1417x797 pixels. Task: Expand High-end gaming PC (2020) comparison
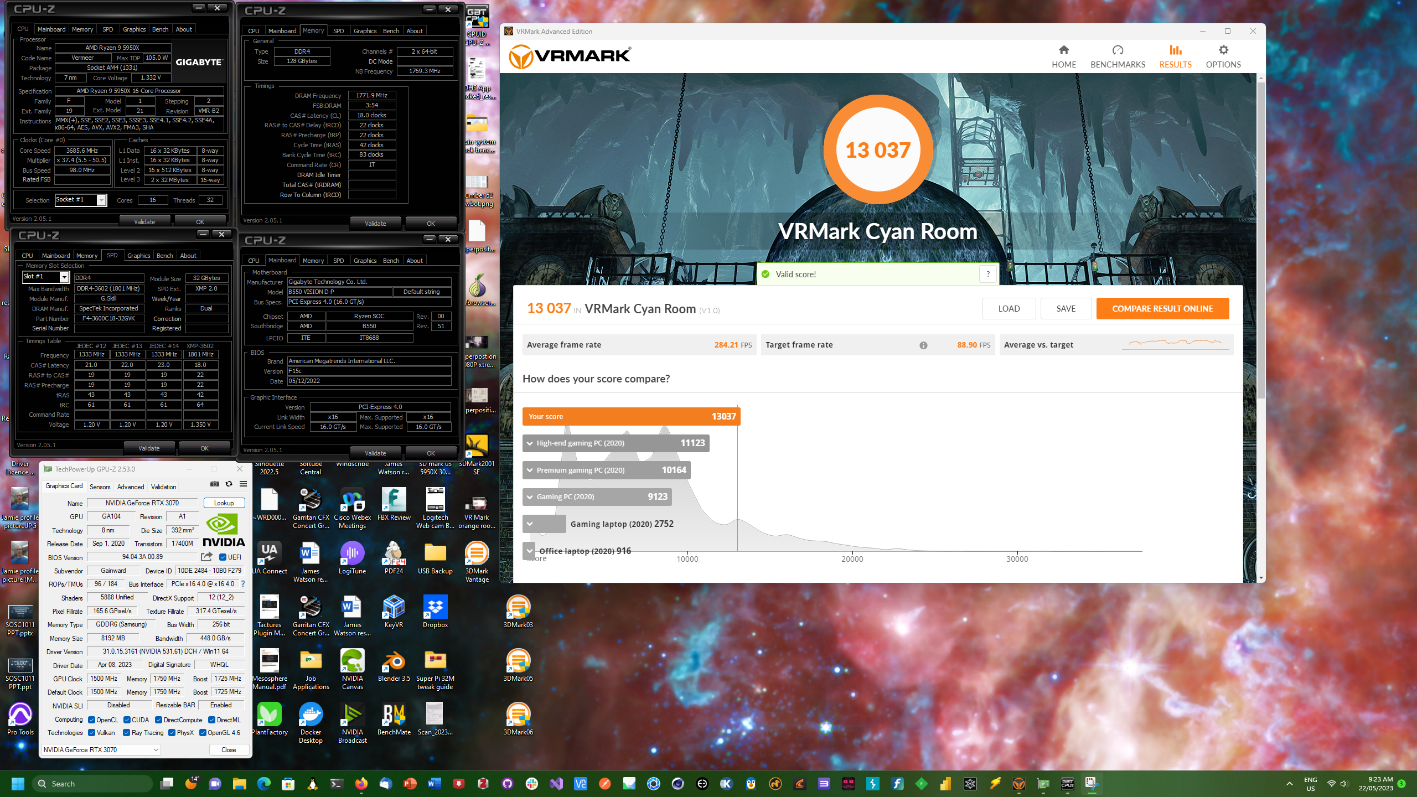coord(530,443)
